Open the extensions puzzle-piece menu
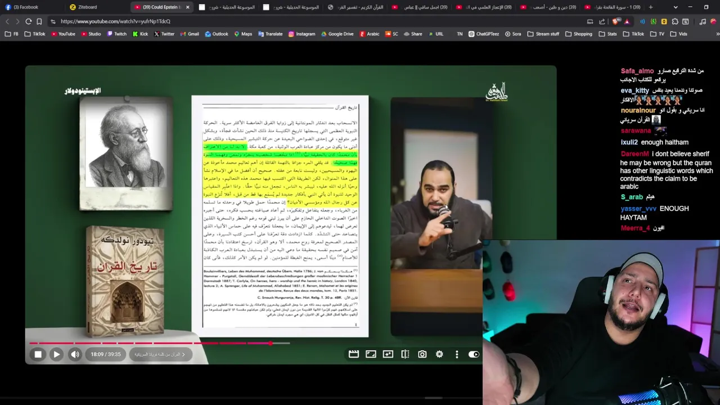Image resolution: width=720 pixels, height=405 pixels. click(x=675, y=21)
